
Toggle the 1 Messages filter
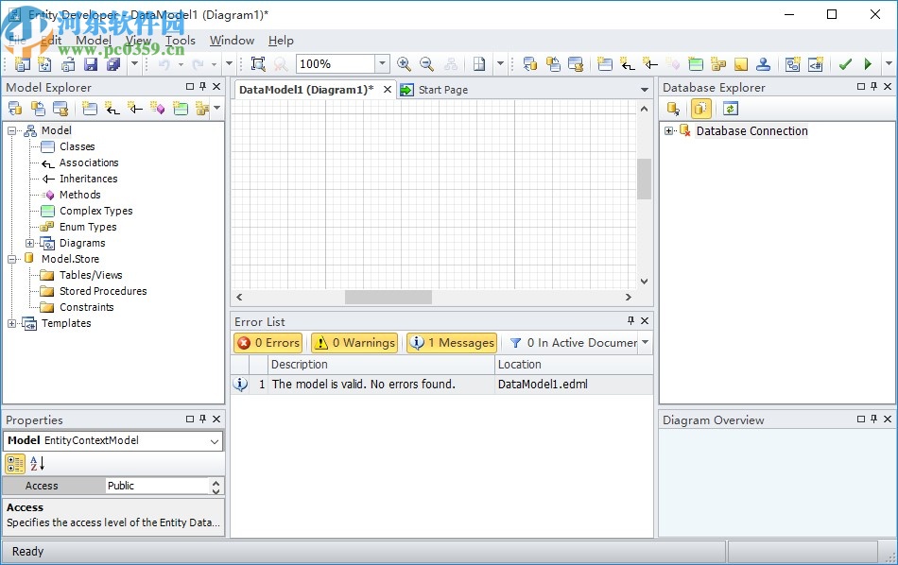point(452,342)
